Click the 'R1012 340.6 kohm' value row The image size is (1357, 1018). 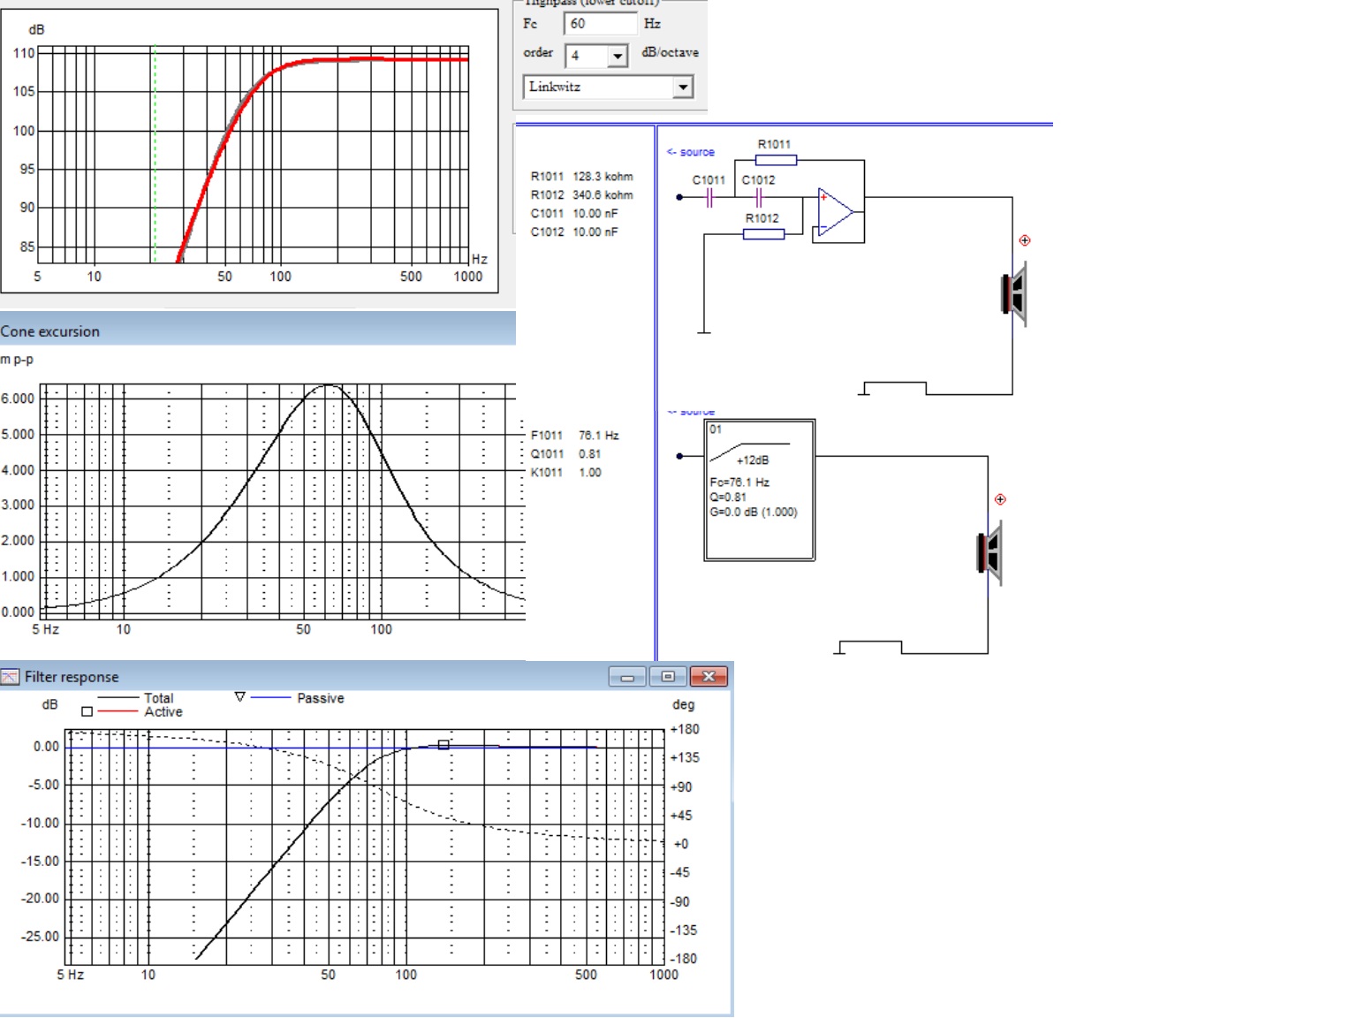pyautogui.click(x=581, y=195)
